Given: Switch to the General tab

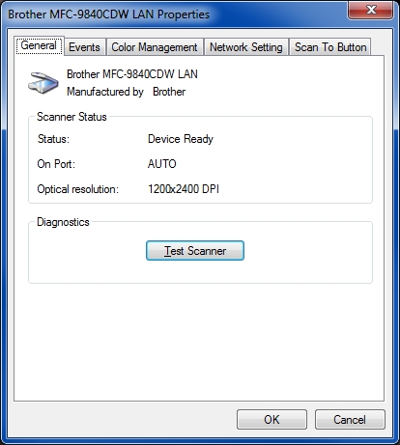Looking at the screenshot, I should coord(39,46).
